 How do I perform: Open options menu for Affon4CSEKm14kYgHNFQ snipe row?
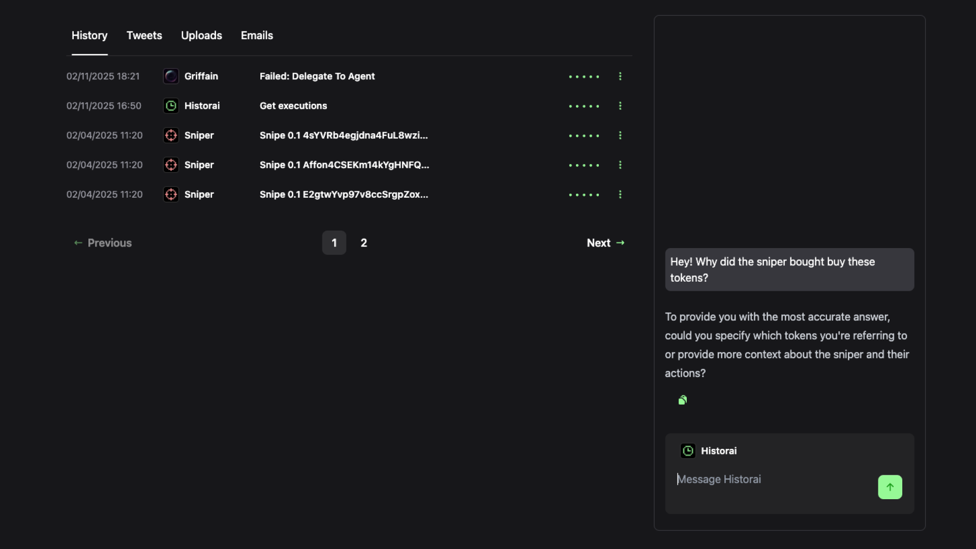tap(620, 165)
